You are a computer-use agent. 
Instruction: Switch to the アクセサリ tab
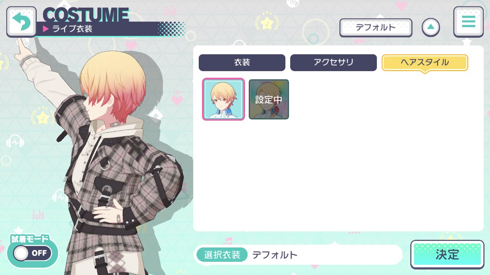point(334,62)
